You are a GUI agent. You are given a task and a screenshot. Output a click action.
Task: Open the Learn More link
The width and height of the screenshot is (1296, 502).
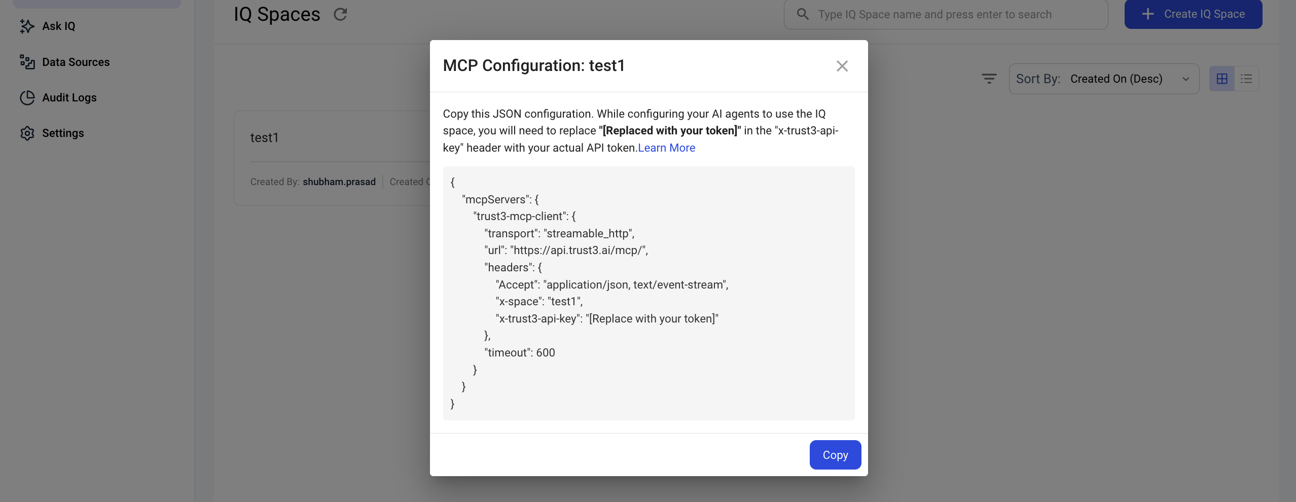click(x=666, y=148)
